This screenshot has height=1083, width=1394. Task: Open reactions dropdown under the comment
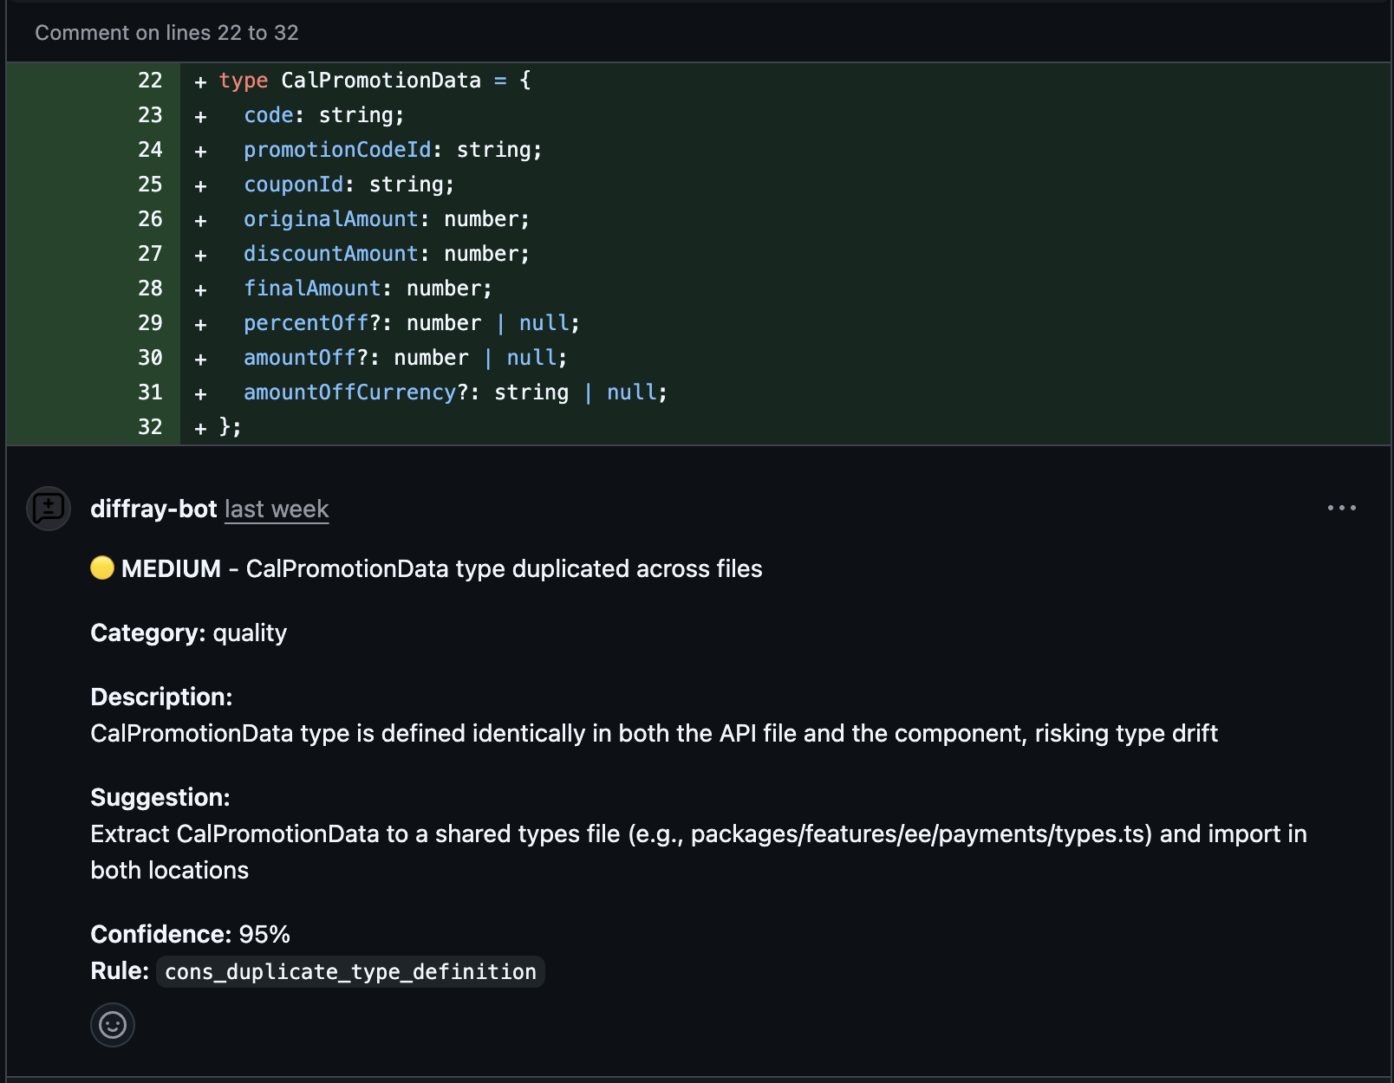tap(112, 1024)
